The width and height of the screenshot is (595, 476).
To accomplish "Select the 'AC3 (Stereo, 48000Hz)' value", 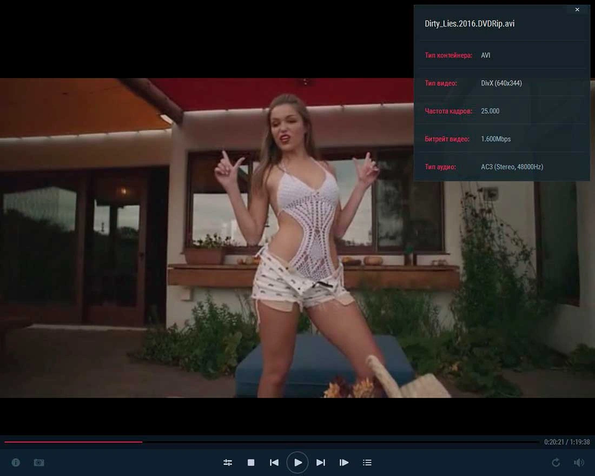I will pyautogui.click(x=512, y=167).
